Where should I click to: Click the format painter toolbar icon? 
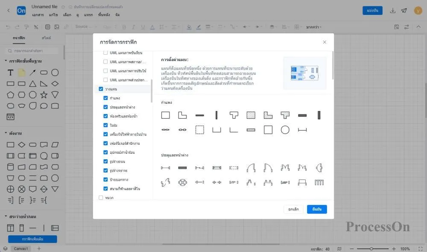(26, 27)
